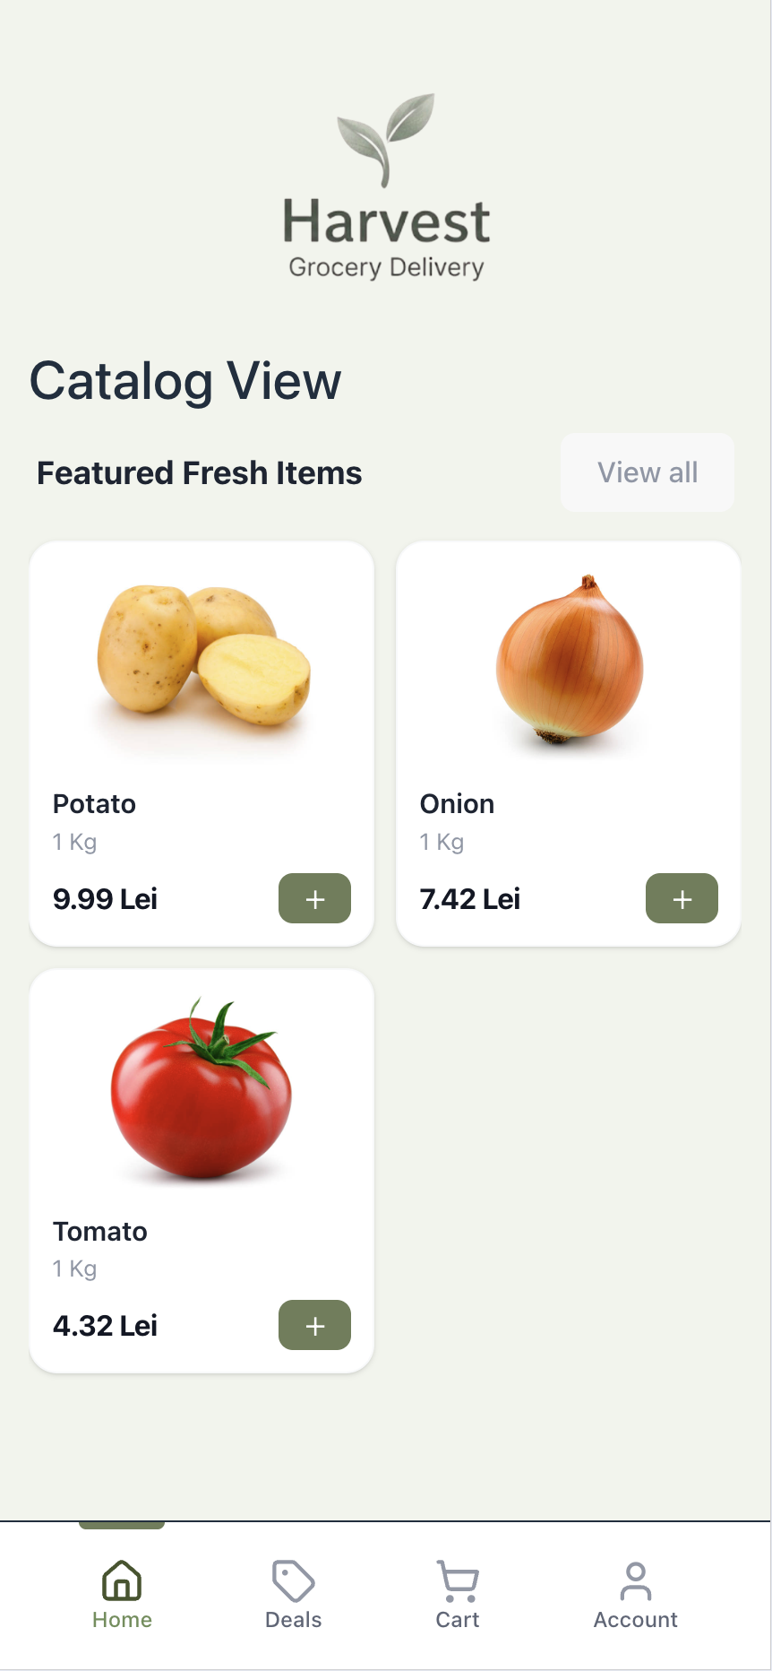The width and height of the screenshot is (772, 1671).
Task: Click the Featured Fresh Items heading
Action: click(x=199, y=473)
